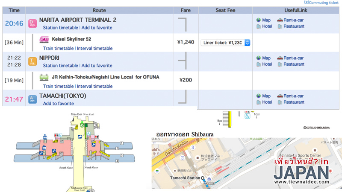Click the Seat Fee column header
This screenshot has height=192, width=342.
click(225, 10)
